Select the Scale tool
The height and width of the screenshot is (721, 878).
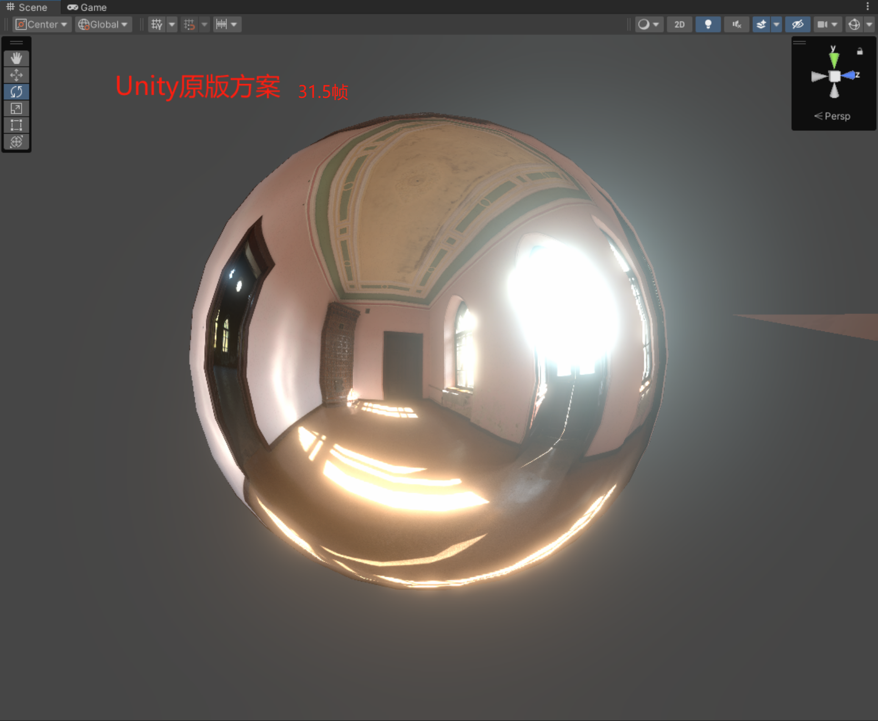[x=16, y=108]
